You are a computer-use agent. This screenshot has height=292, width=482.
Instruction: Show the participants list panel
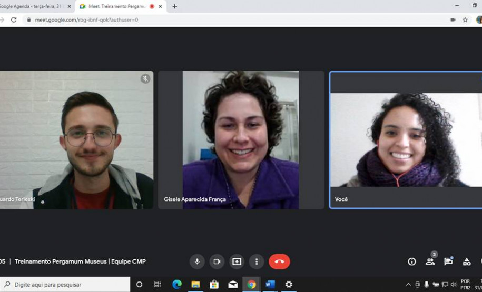pyautogui.click(x=430, y=261)
